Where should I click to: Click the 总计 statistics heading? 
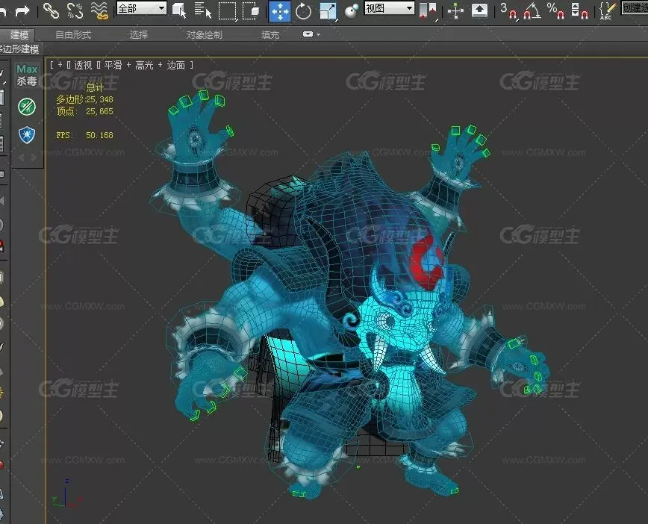pos(95,87)
